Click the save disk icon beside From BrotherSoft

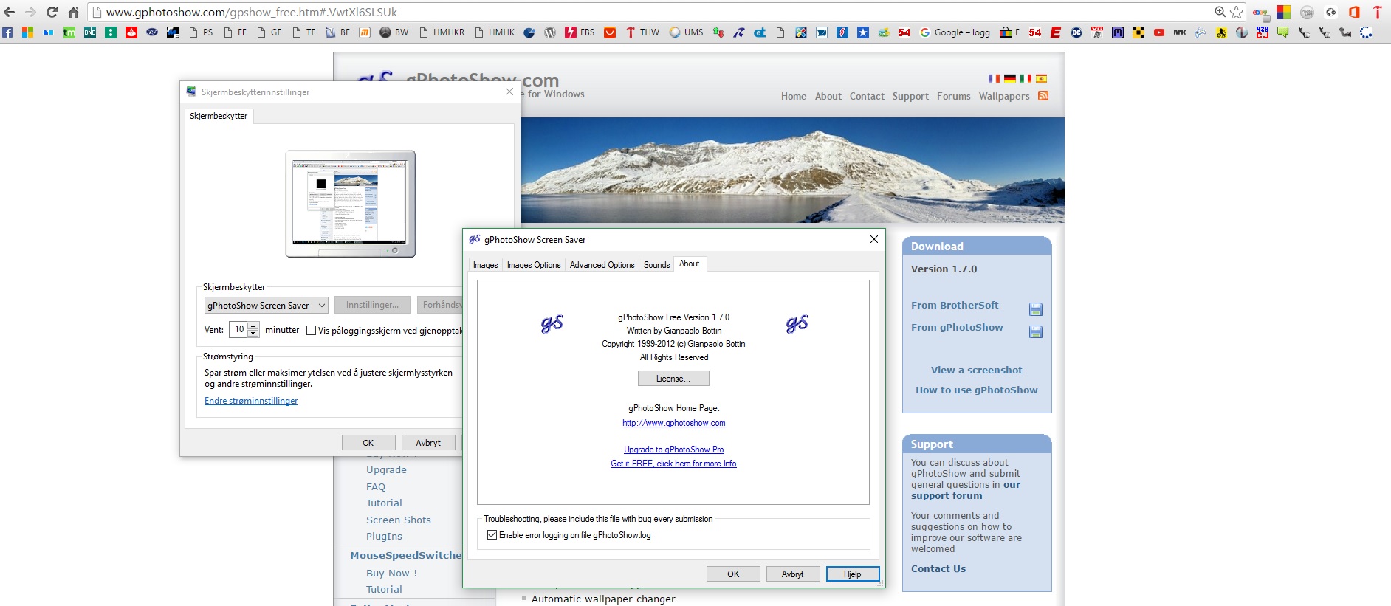point(1036,309)
